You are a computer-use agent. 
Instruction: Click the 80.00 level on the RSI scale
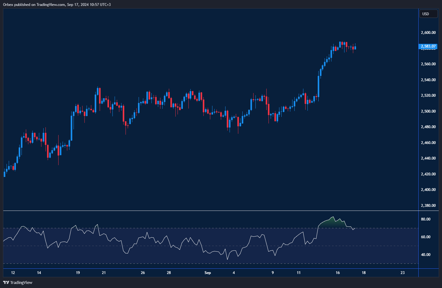click(425, 219)
